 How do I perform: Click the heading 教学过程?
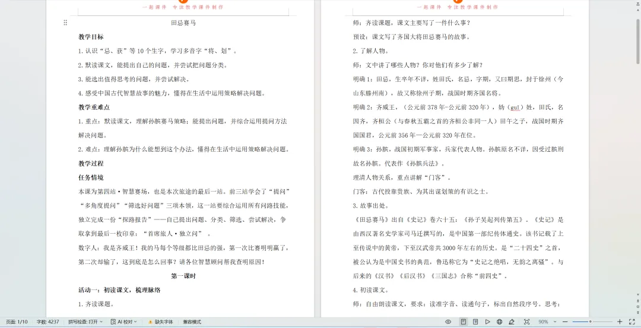pos(91,163)
